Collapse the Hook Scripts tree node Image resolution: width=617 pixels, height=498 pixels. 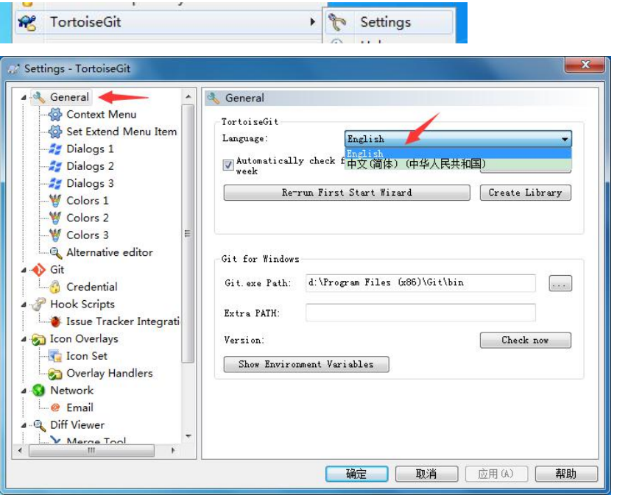click(24, 305)
